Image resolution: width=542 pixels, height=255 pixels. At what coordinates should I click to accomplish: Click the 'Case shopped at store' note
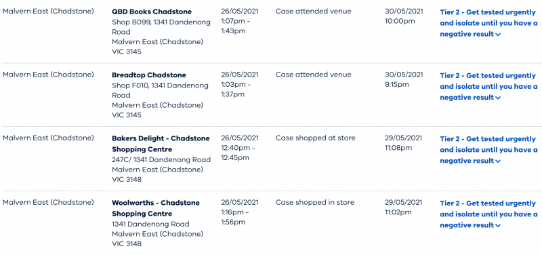[x=315, y=138]
